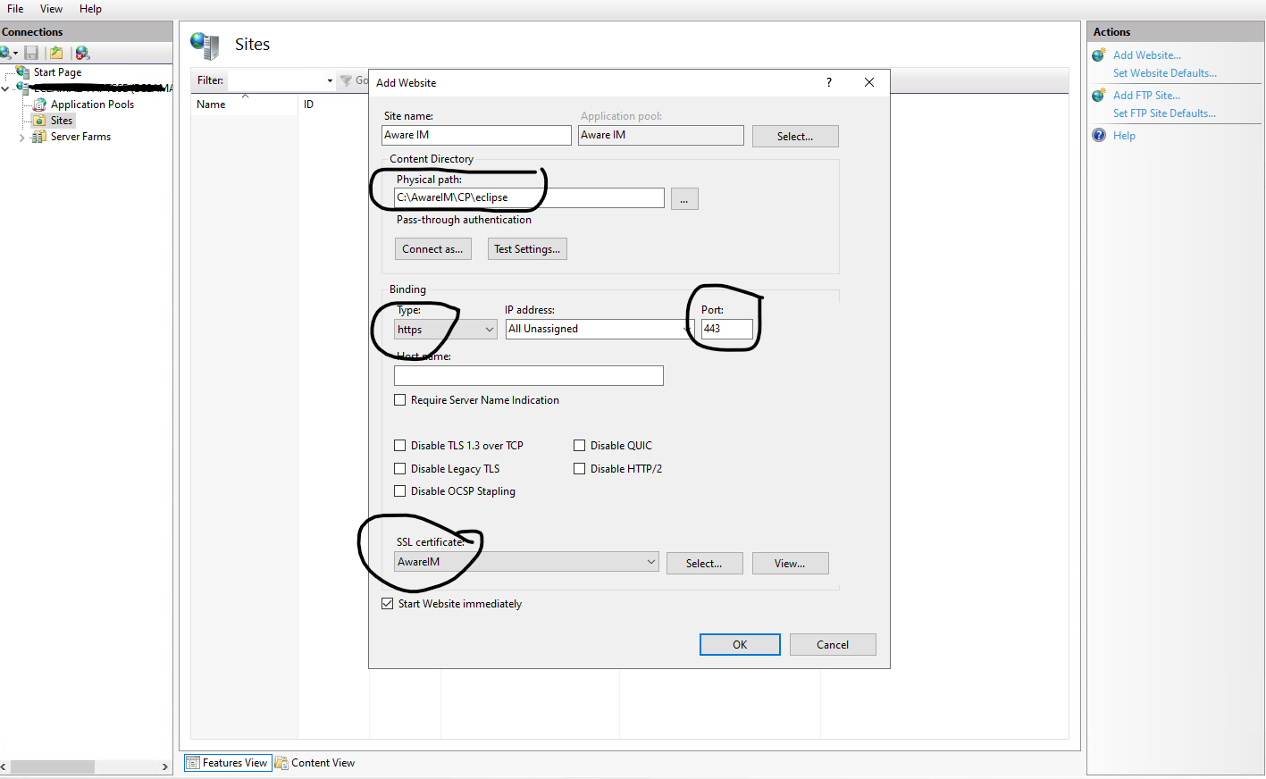Check Disable TLS 1.3 over TCP
Viewport: 1266px width, 779px height.
[x=400, y=445]
